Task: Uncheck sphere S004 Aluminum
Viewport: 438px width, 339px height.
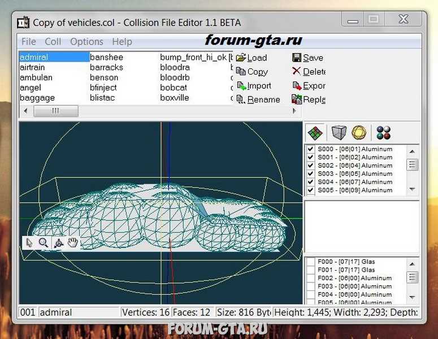Action: (310, 182)
